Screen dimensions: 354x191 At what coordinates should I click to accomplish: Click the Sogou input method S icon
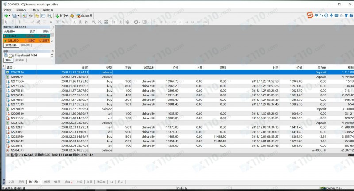click(x=311, y=15)
